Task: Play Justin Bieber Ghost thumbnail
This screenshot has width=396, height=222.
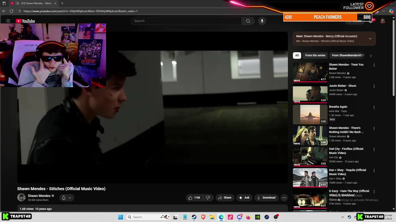Action: point(310,93)
